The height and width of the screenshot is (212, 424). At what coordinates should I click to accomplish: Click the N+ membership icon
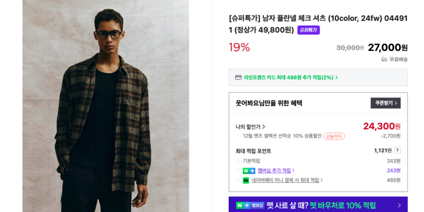[249, 171]
